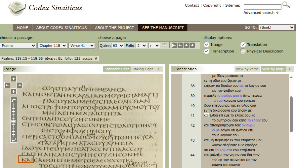Toggle Image display option
Screen dimensions: 296x168
coord(207,45)
